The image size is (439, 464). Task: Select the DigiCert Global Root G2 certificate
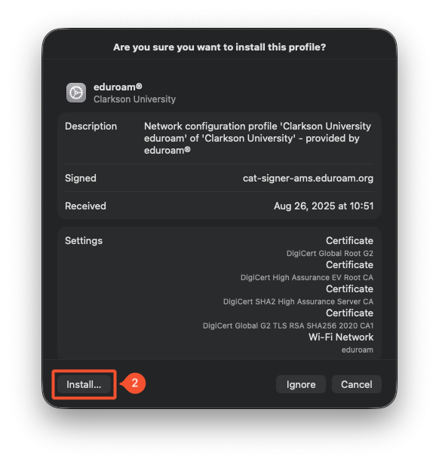330,253
